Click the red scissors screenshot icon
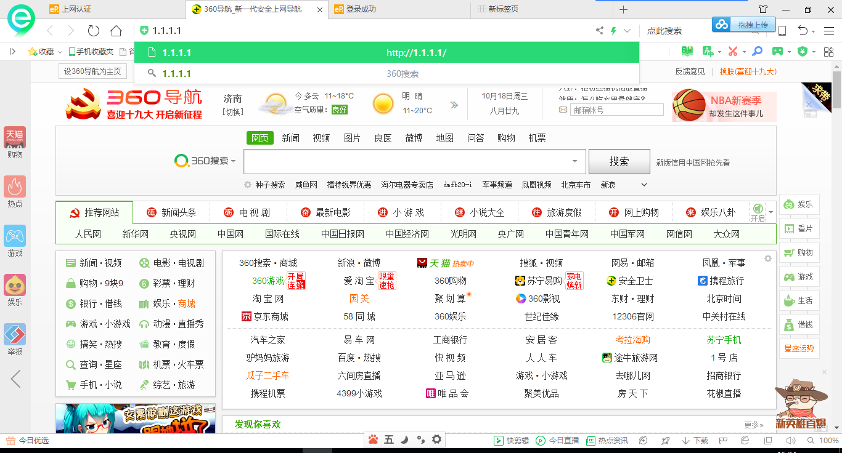 tap(733, 51)
